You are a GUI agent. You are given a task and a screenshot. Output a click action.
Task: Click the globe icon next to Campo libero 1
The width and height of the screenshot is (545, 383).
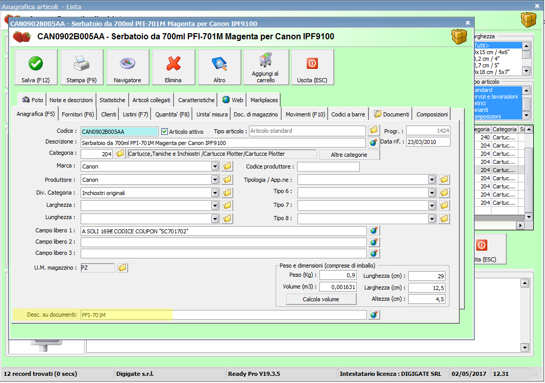point(374,231)
